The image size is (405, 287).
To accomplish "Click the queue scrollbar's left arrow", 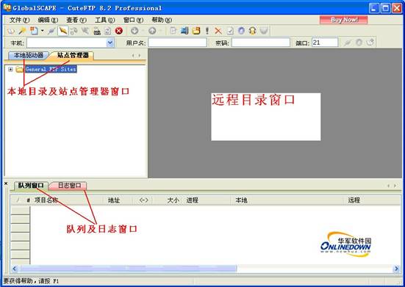I will tap(15, 269).
